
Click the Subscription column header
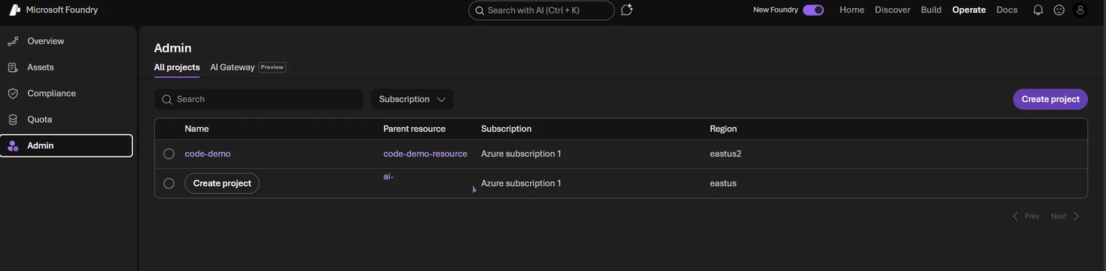tap(506, 129)
